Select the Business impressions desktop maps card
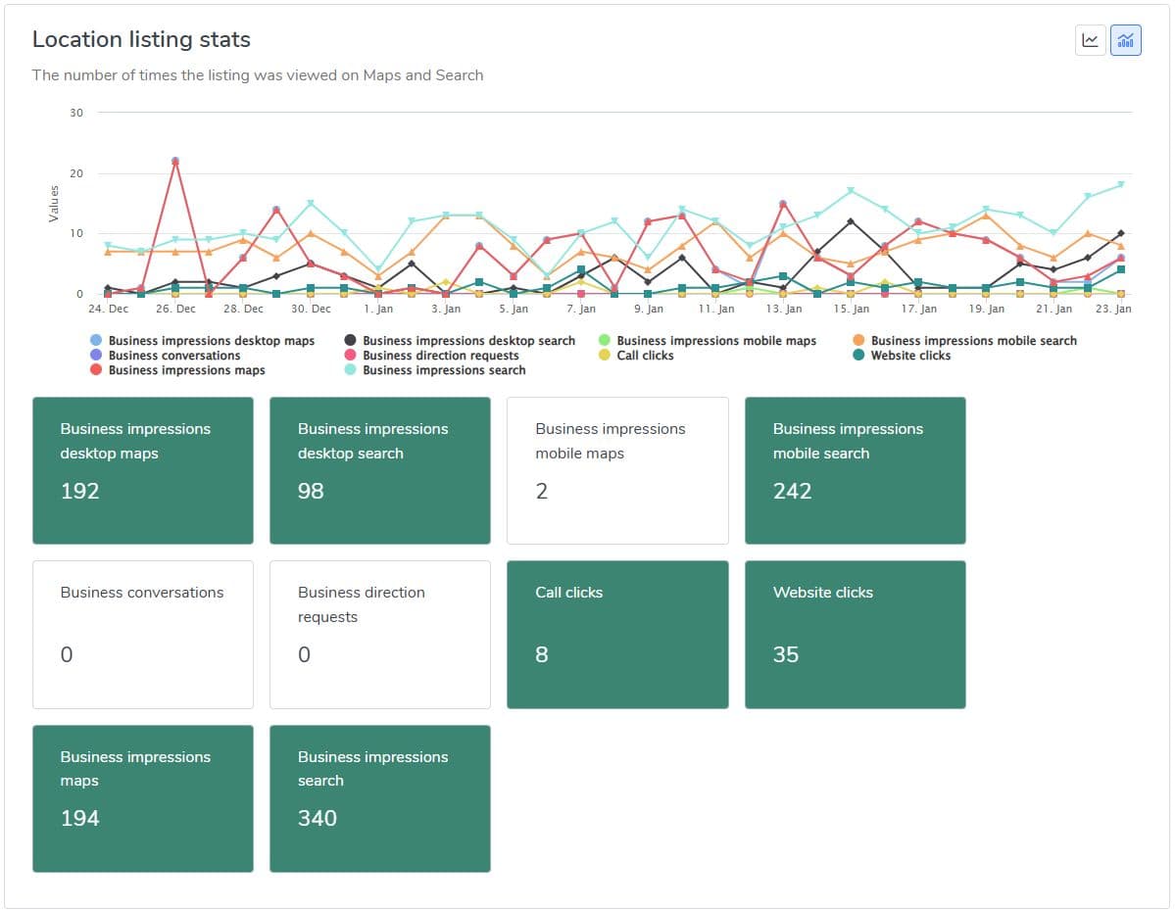This screenshot has width=1175, height=911. (x=143, y=470)
